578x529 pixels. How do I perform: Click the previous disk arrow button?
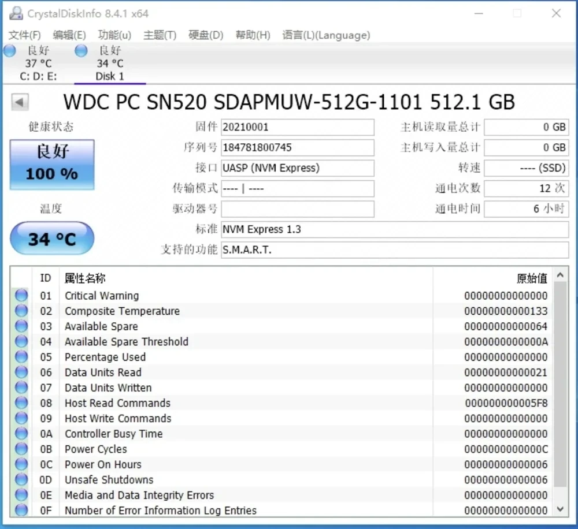tap(20, 102)
